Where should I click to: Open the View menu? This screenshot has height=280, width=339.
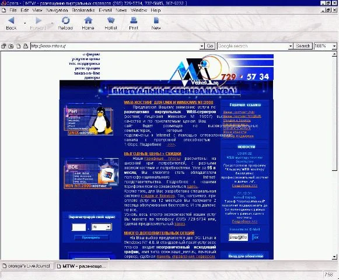pyautogui.click(x=37, y=10)
